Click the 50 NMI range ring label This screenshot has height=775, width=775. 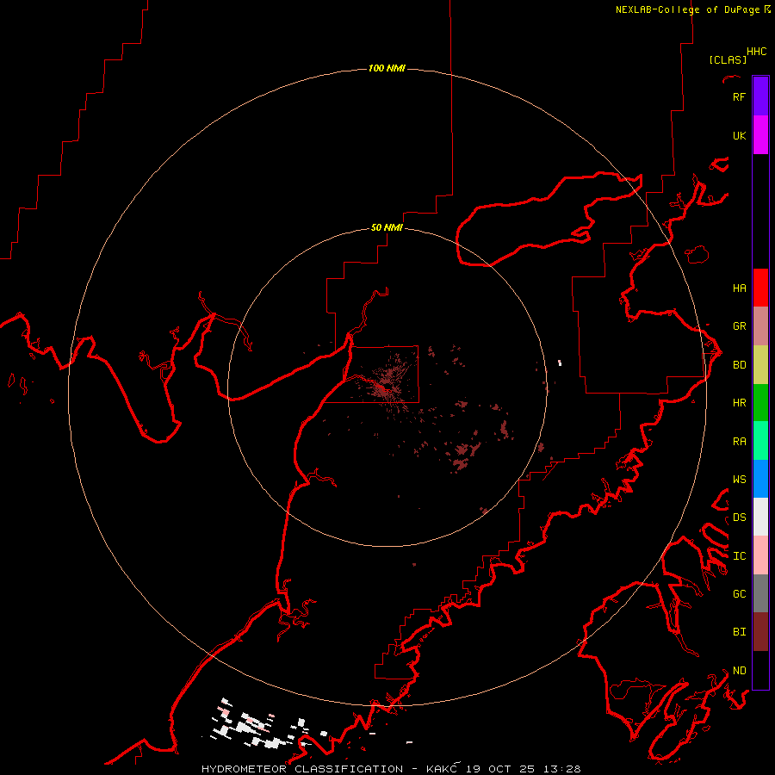[387, 227]
